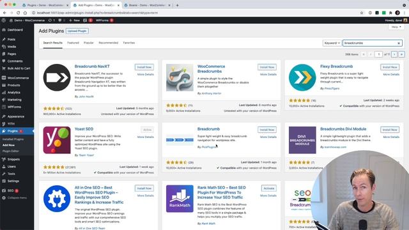Screen dimensions: 409x230
Task: Open SEO menu in the sidebar
Action: pyautogui.click(x=10, y=190)
